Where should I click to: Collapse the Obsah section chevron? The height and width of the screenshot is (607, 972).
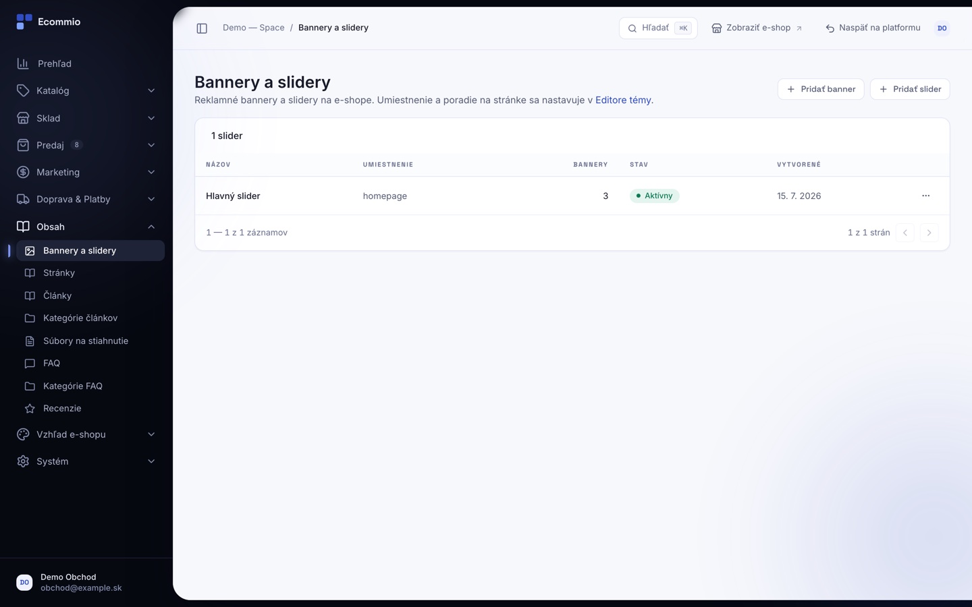(151, 227)
